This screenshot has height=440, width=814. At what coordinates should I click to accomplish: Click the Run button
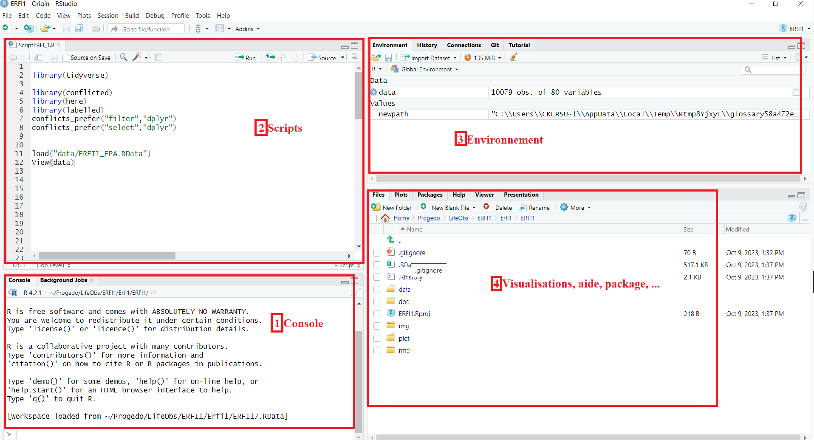(246, 58)
